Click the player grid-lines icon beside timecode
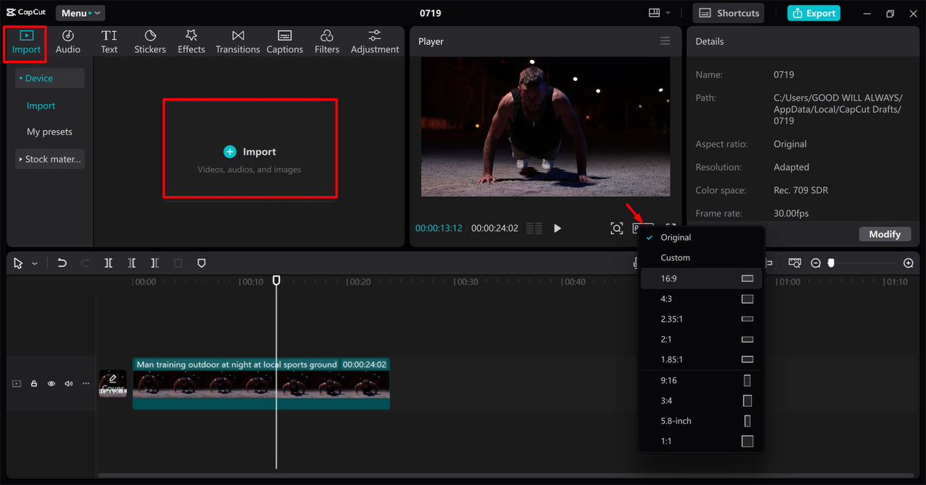926x485 pixels. coord(535,228)
